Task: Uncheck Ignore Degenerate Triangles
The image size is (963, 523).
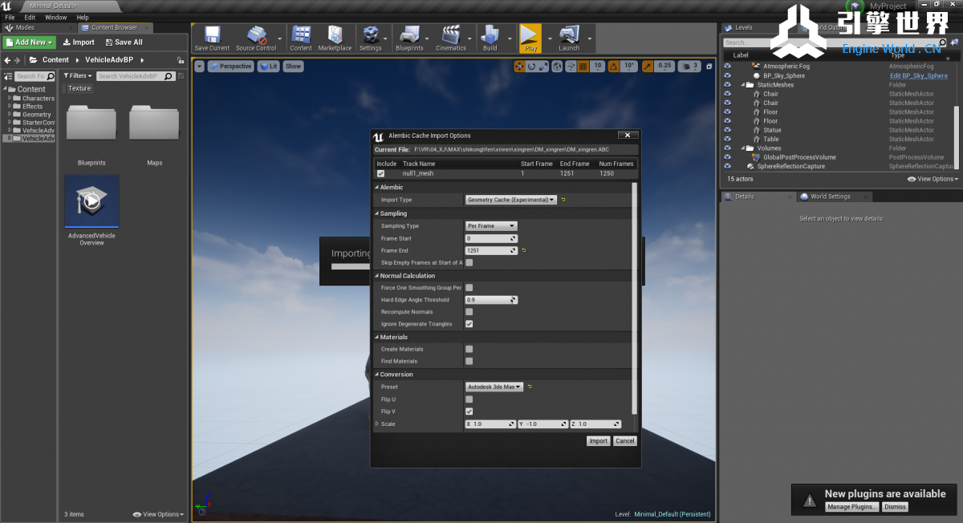Action: point(469,324)
